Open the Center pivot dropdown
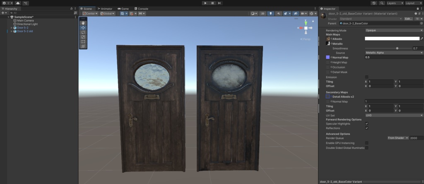This screenshot has width=424, height=184. pyautogui.click(x=90, y=14)
